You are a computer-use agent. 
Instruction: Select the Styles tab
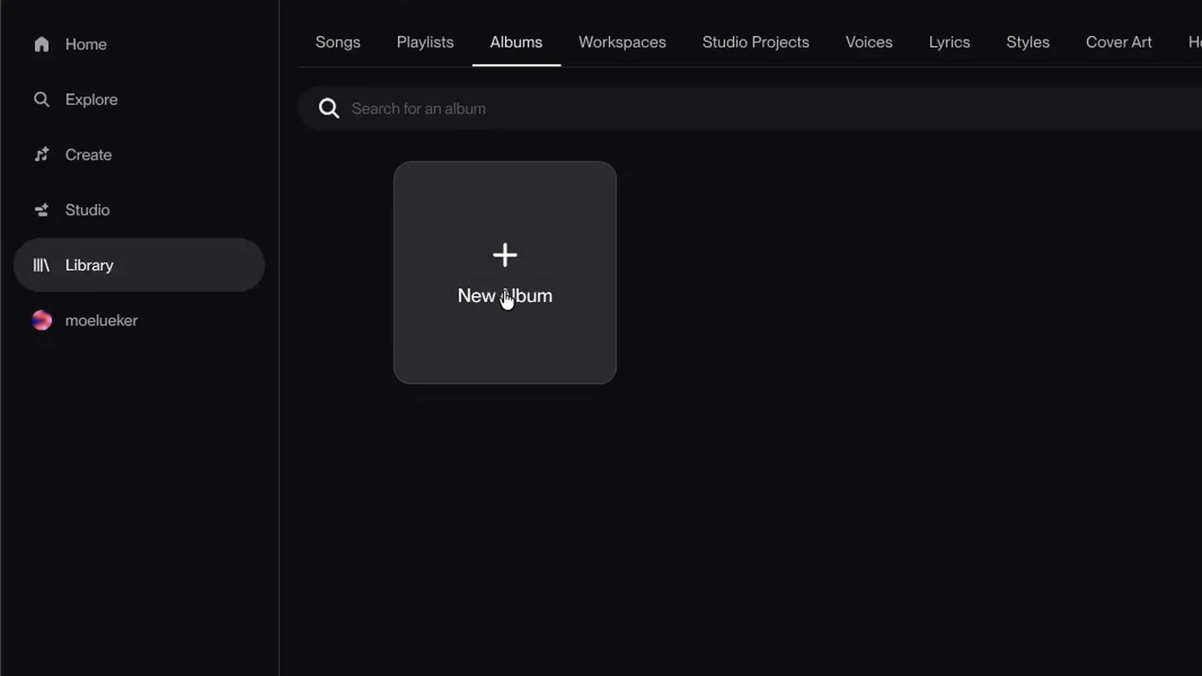point(1028,42)
